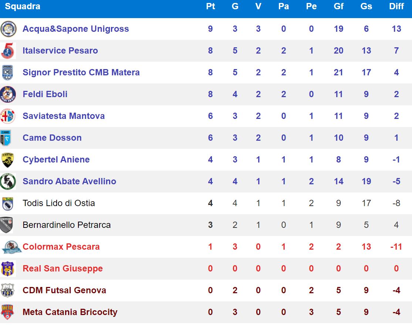
Task: Click the Italservice Pesaro team crest
Action: (x=8, y=51)
